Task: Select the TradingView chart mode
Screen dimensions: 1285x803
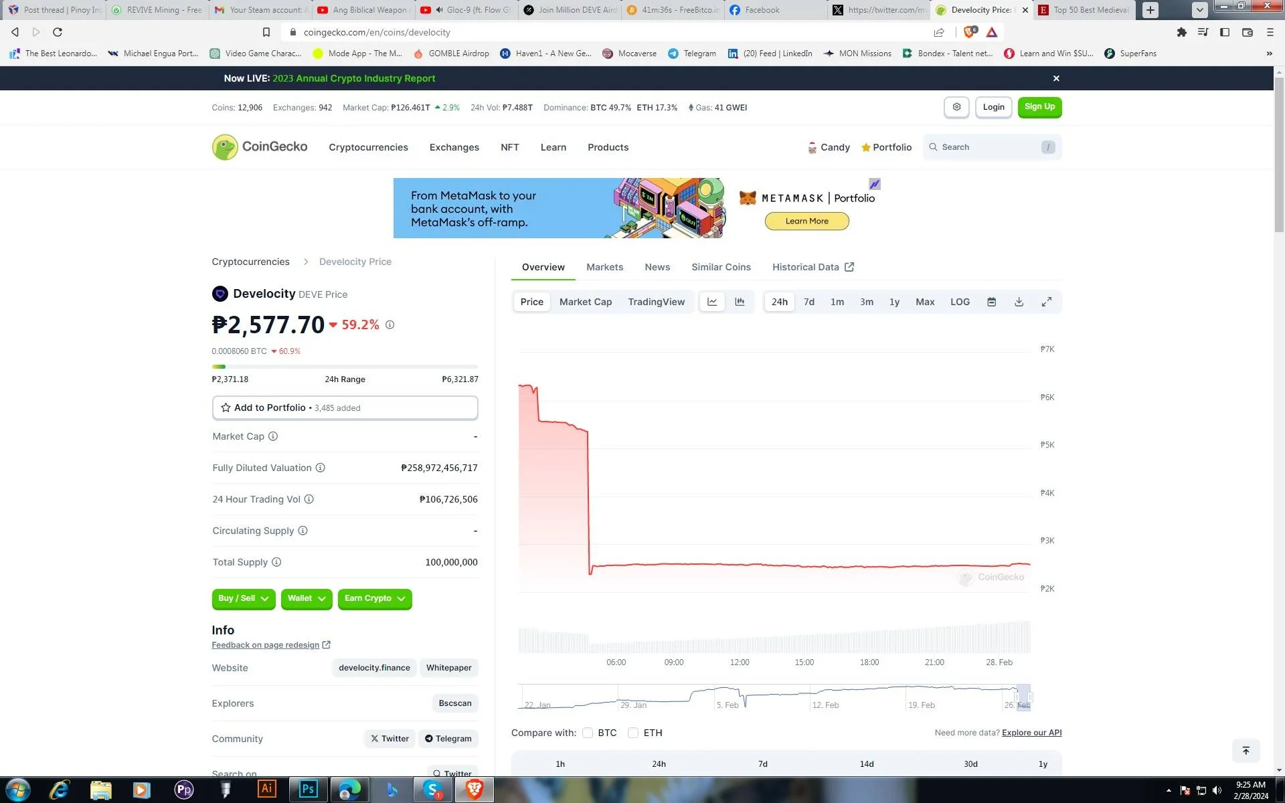Action: pos(656,302)
